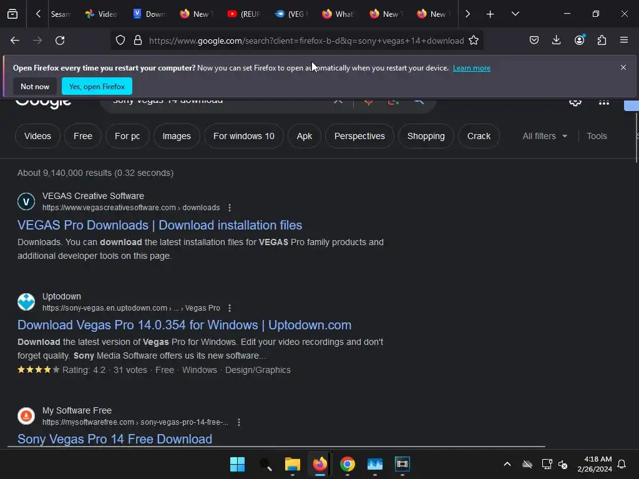639x479 pixels.
Task: Switch to the Sesame tab
Action: (60, 14)
